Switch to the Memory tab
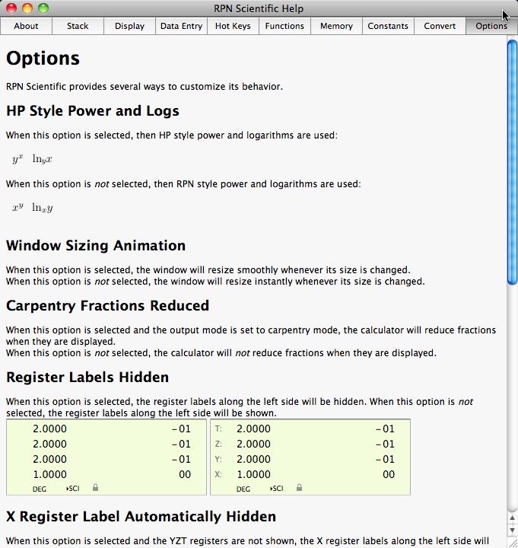 [336, 26]
